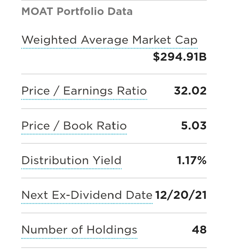Click the 5.03 book ratio value
This screenshot has width=226, height=249.
point(194,125)
